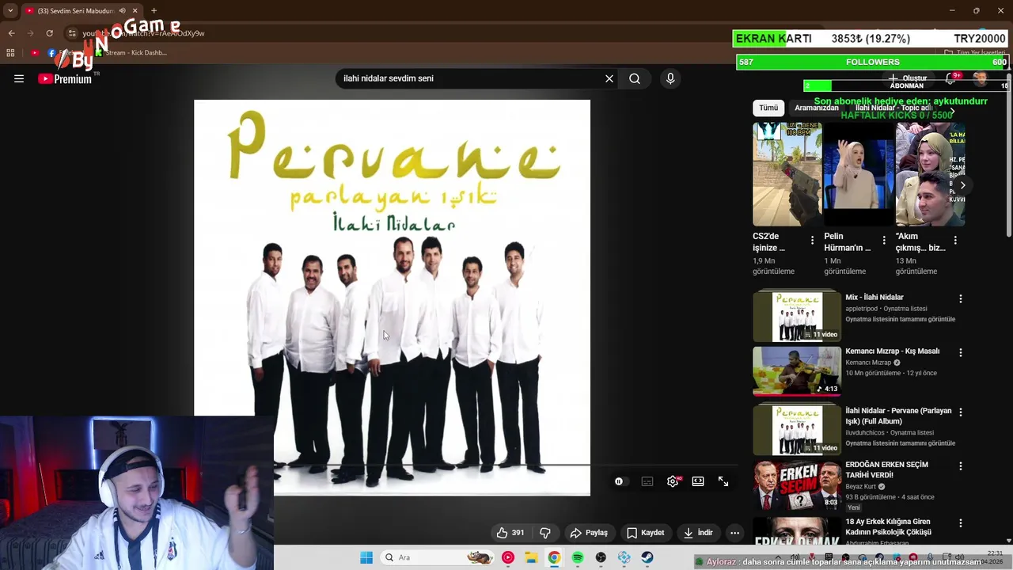Like the video with 391 likes

tap(510, 533)
